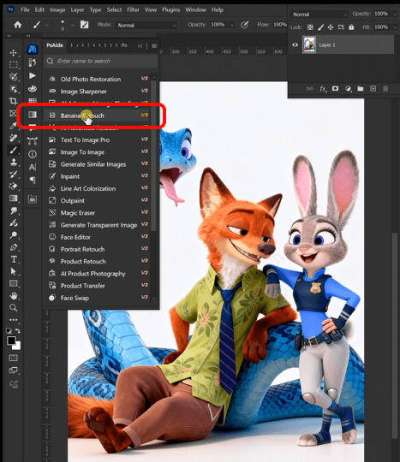Select the Rectangle shape tool
This screenshot has width=400, height=462.
click(x=13, y=283)
